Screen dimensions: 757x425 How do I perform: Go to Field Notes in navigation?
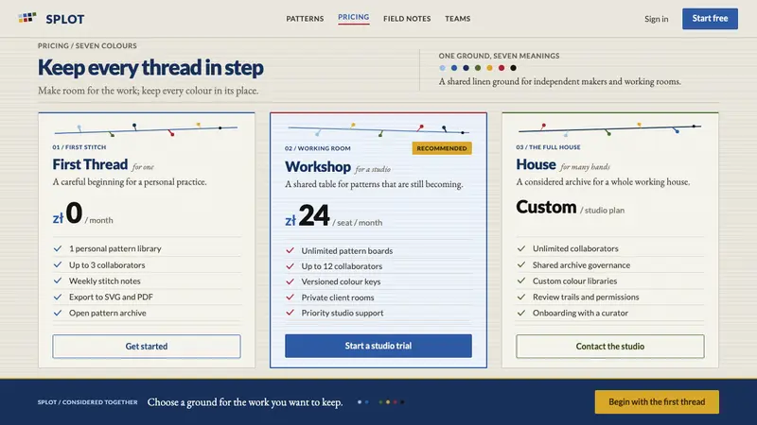(x=407, y=19)
